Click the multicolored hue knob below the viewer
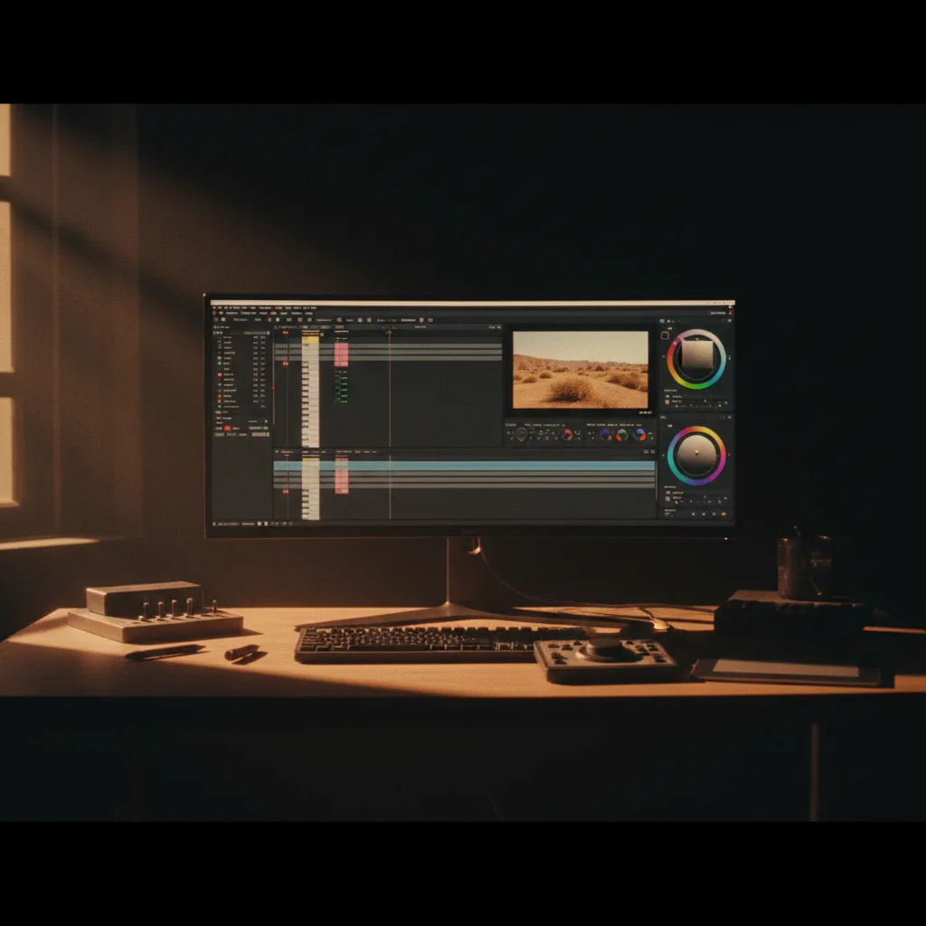This screenshot has width=926, height=926. tap(567, 435)
